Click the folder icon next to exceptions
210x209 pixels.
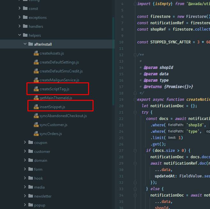click(25, 18)
